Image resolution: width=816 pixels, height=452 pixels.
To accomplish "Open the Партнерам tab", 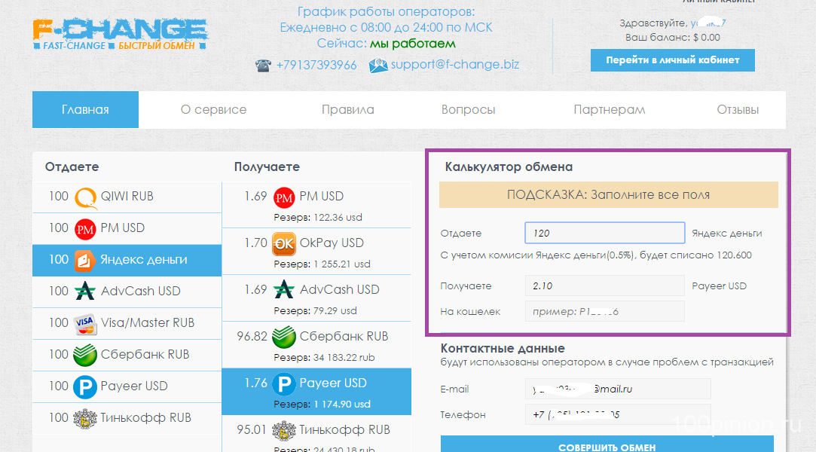I will tap(610, 110).
